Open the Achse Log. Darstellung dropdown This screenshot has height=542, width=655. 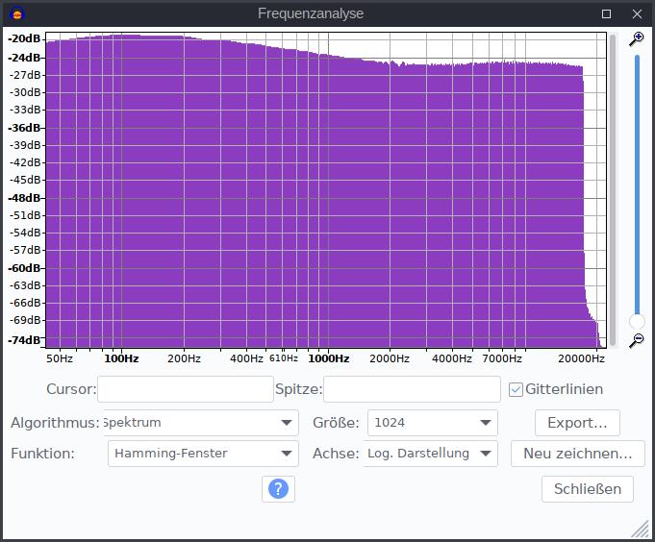(x=430, y=454)
